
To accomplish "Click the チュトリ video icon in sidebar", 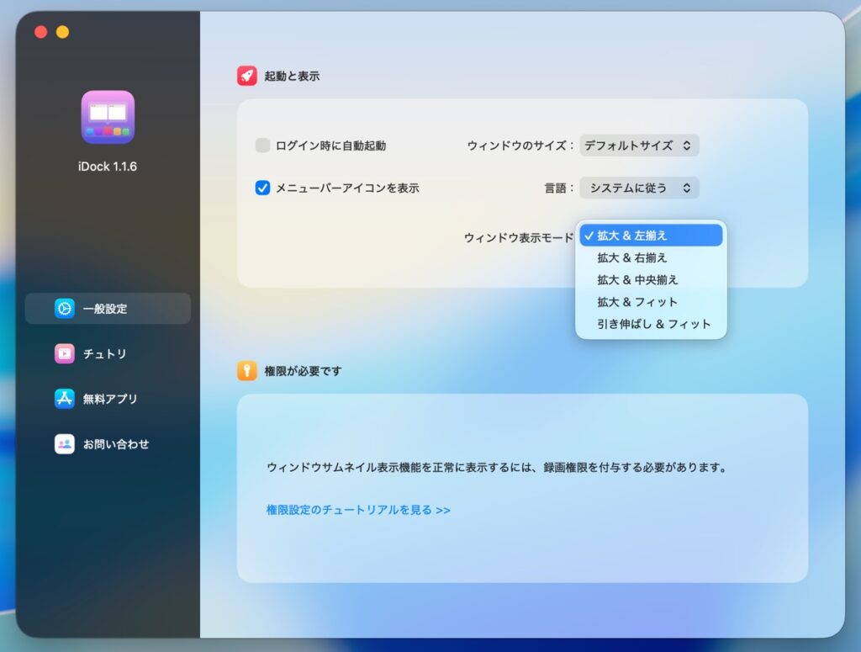I will point(65,354).
